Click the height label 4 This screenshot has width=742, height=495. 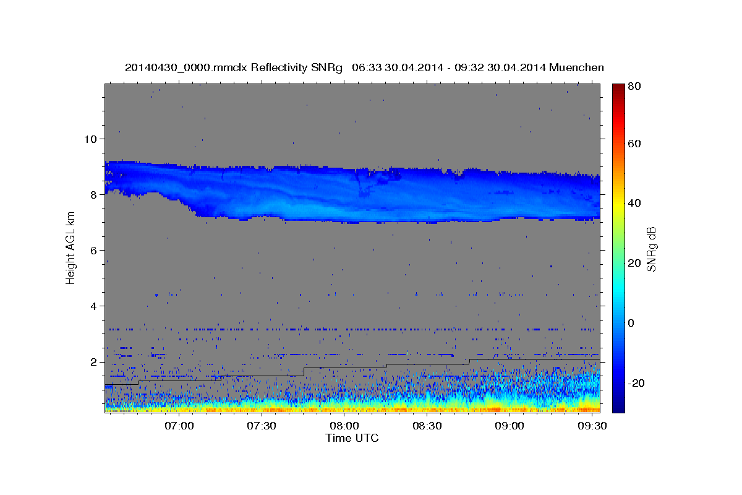[94, 306]
